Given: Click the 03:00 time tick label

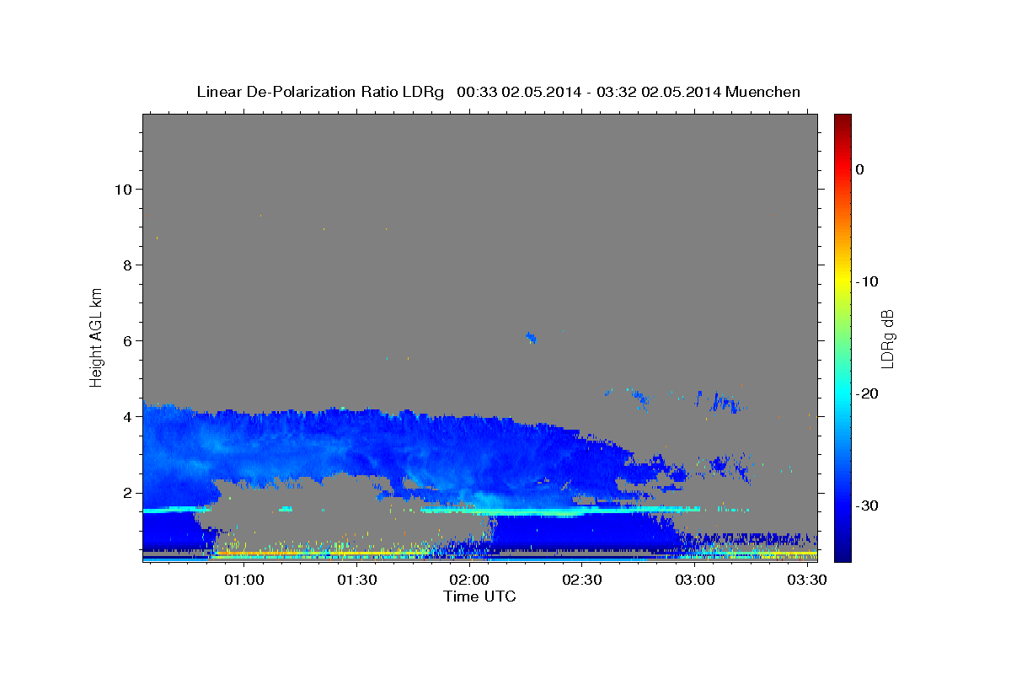Looking at the screenshot, I should [694, 580].
